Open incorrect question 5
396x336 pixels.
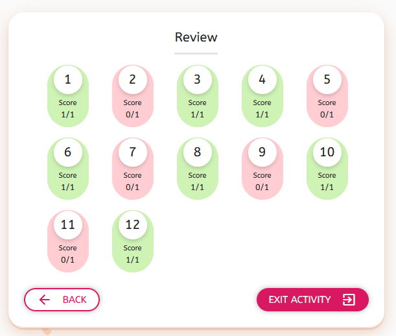point(327,97)
